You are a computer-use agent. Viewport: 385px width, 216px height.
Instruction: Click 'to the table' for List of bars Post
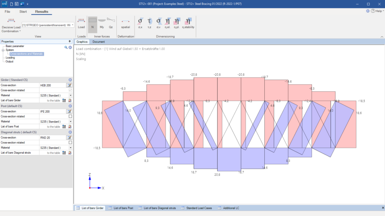point(53,127)
